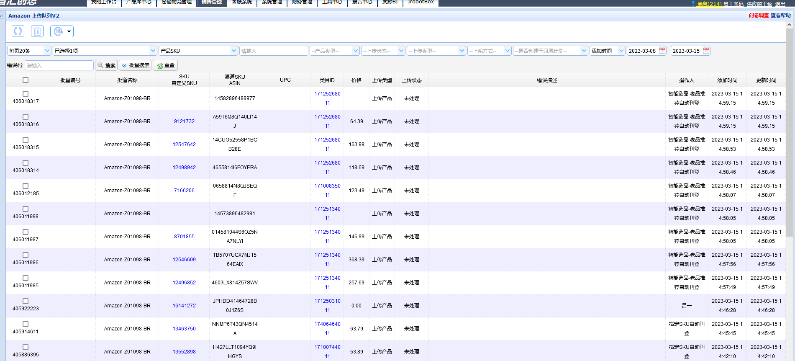
Task: Check the row 406012185 checkbox
Action: (26, 186)
